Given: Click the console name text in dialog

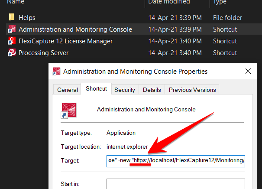Looking at the screenshot, I should pos(146,109).
